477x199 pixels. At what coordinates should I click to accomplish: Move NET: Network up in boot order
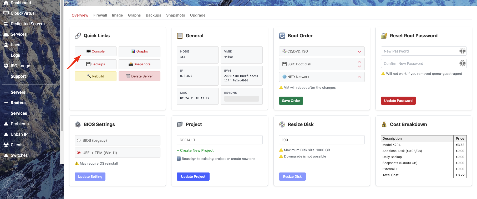(x=359, y=77)
